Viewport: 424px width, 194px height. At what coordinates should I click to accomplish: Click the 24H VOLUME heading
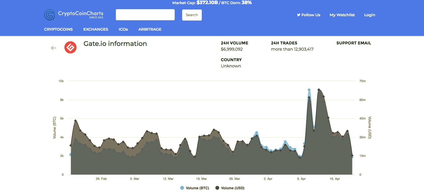click(235, 43)
